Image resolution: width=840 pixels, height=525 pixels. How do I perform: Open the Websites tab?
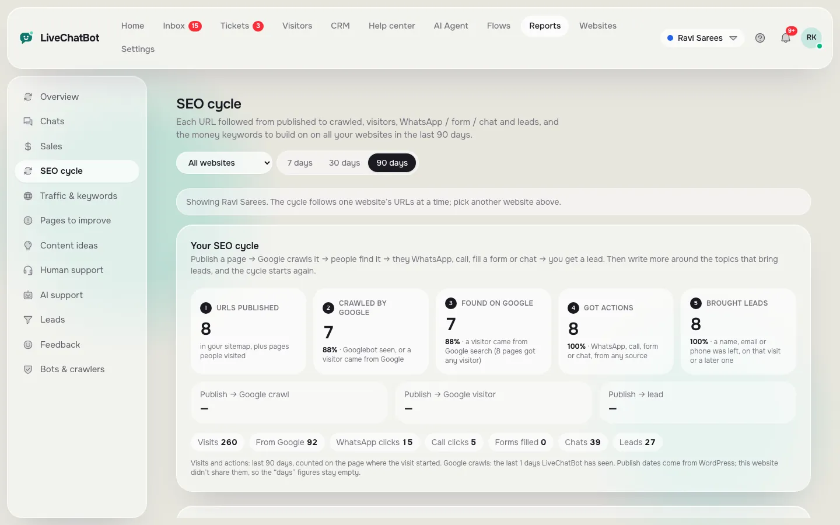598,26
